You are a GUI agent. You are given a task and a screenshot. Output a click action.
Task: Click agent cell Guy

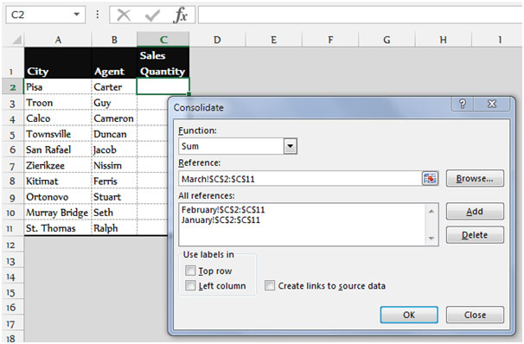tap(114, 103)
